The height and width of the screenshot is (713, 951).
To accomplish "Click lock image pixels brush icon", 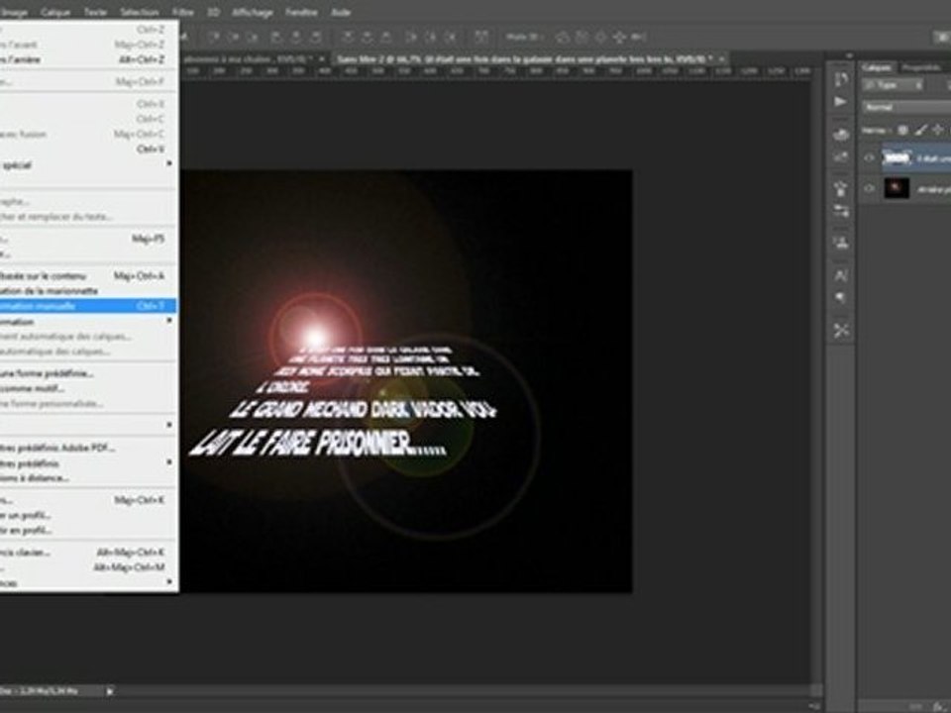I will (920, 130).
